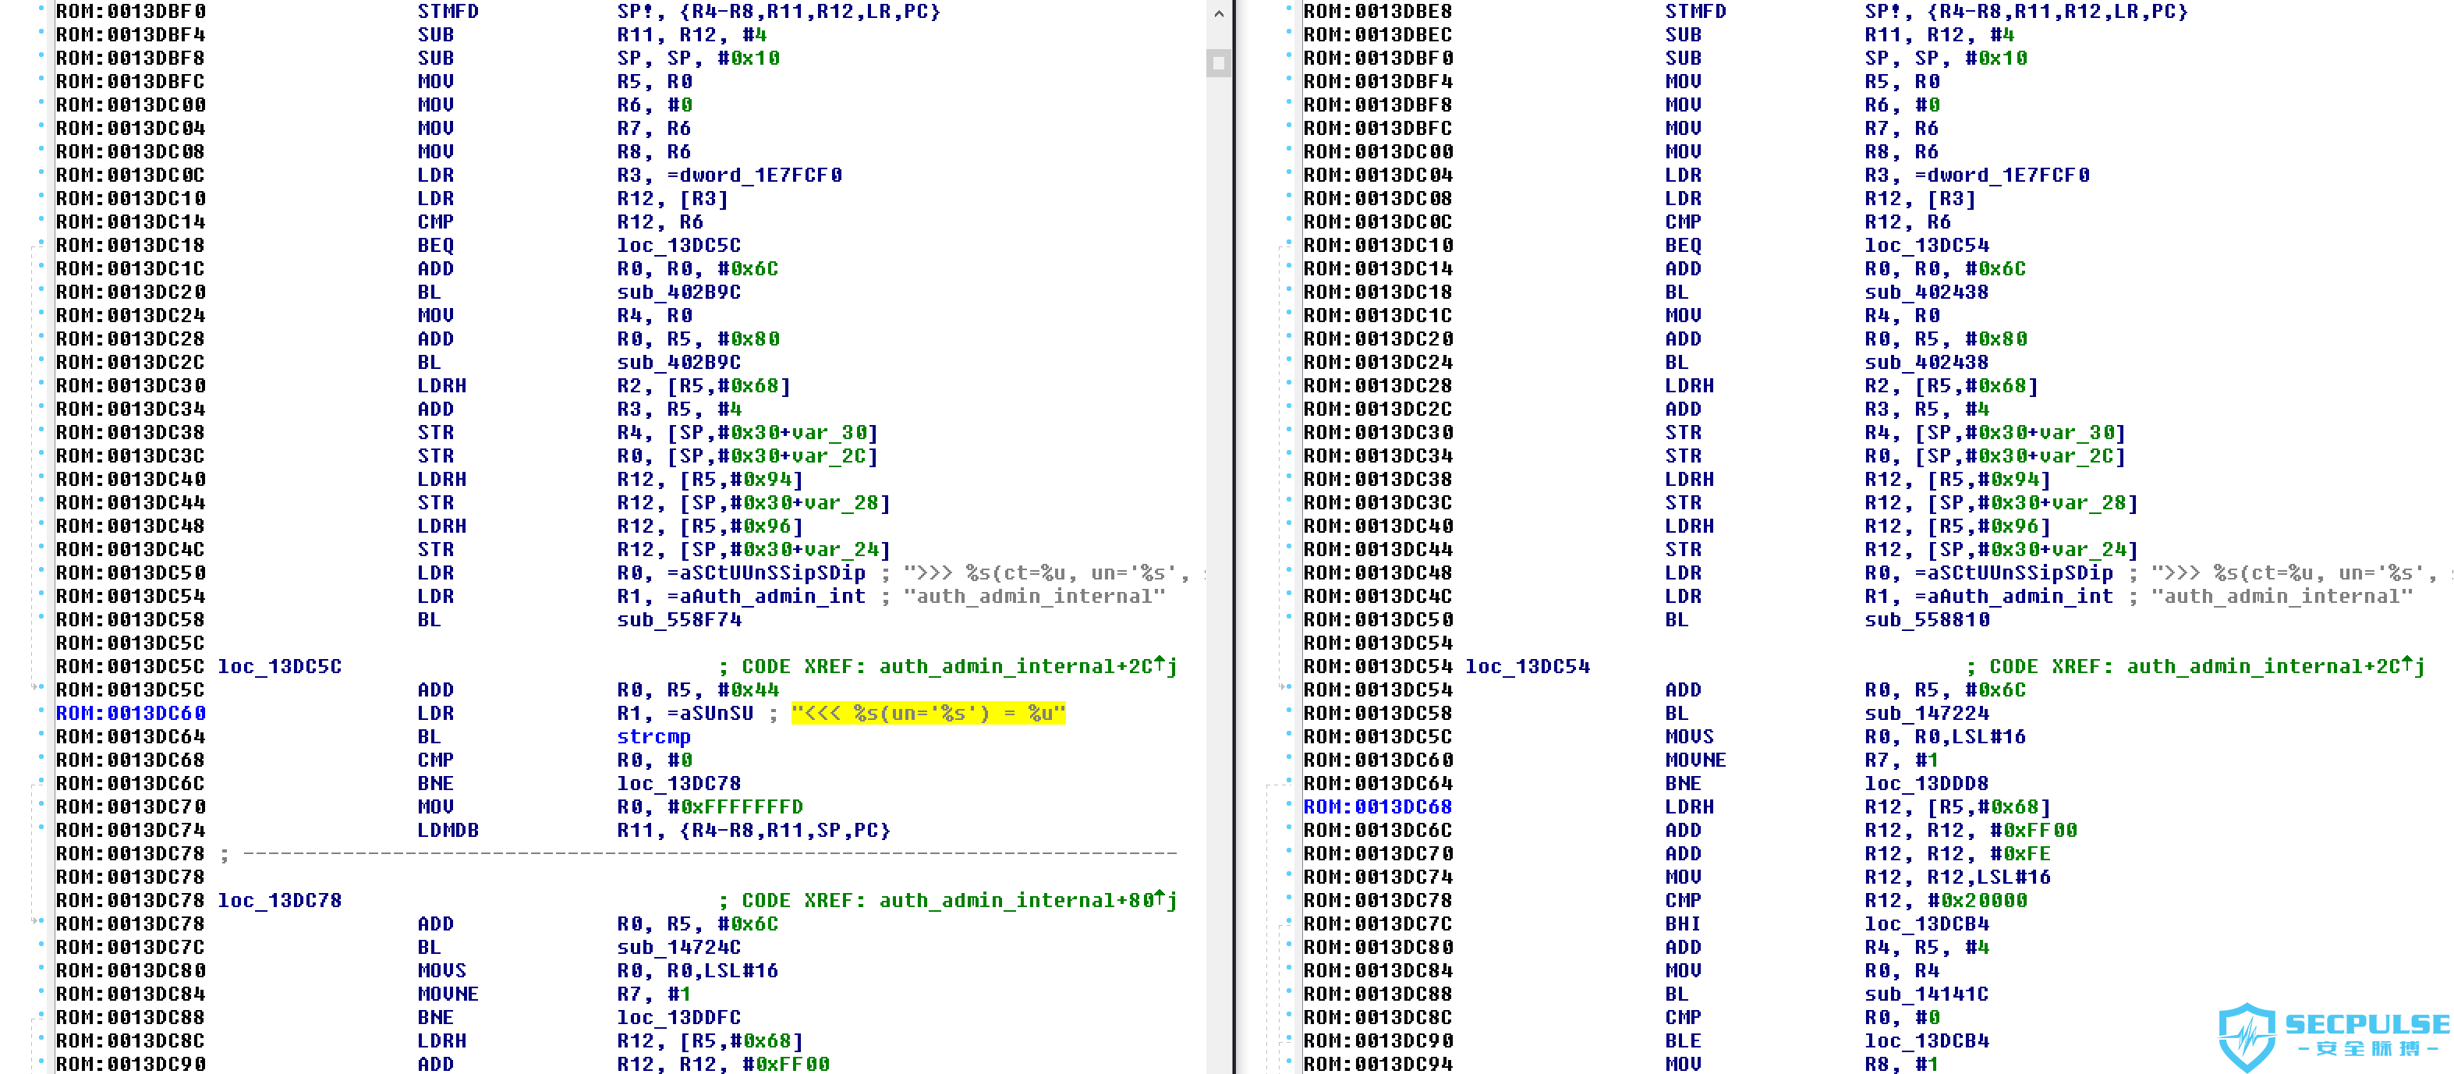Image resolution: width=2454 pixels, height=1074 pixels.
Task: Click =dword_1E7FCF0 in the right pane
Action: pyautogui.click(x=2002, y=175)
